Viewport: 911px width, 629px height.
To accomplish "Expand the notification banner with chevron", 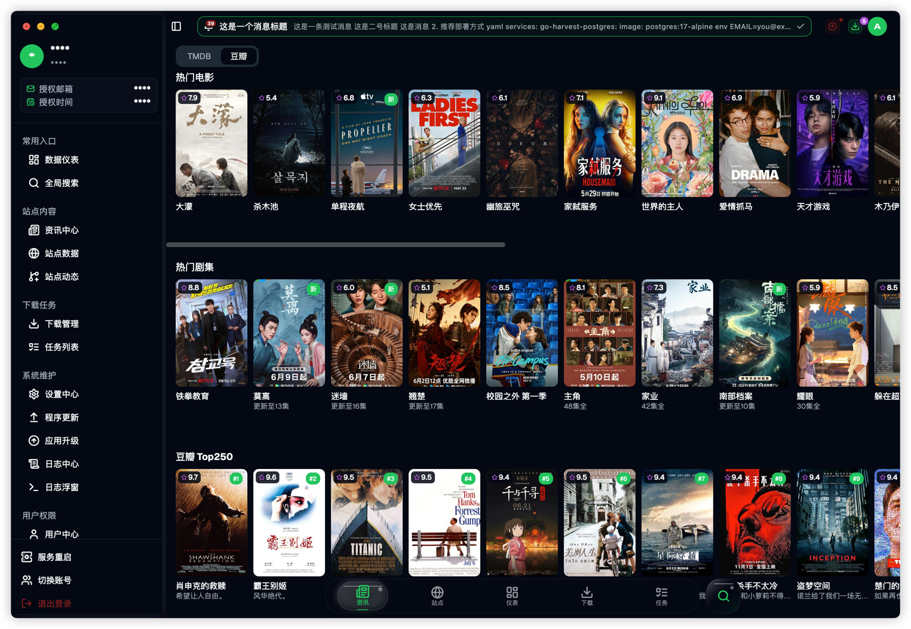I will pyautogui.click(x=800, y=26).
